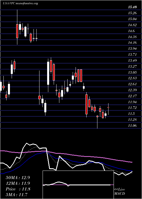Click the 50MA : 12.9 legend entry
The height and width of the screenshot is (199, 142).
point(18,177)
